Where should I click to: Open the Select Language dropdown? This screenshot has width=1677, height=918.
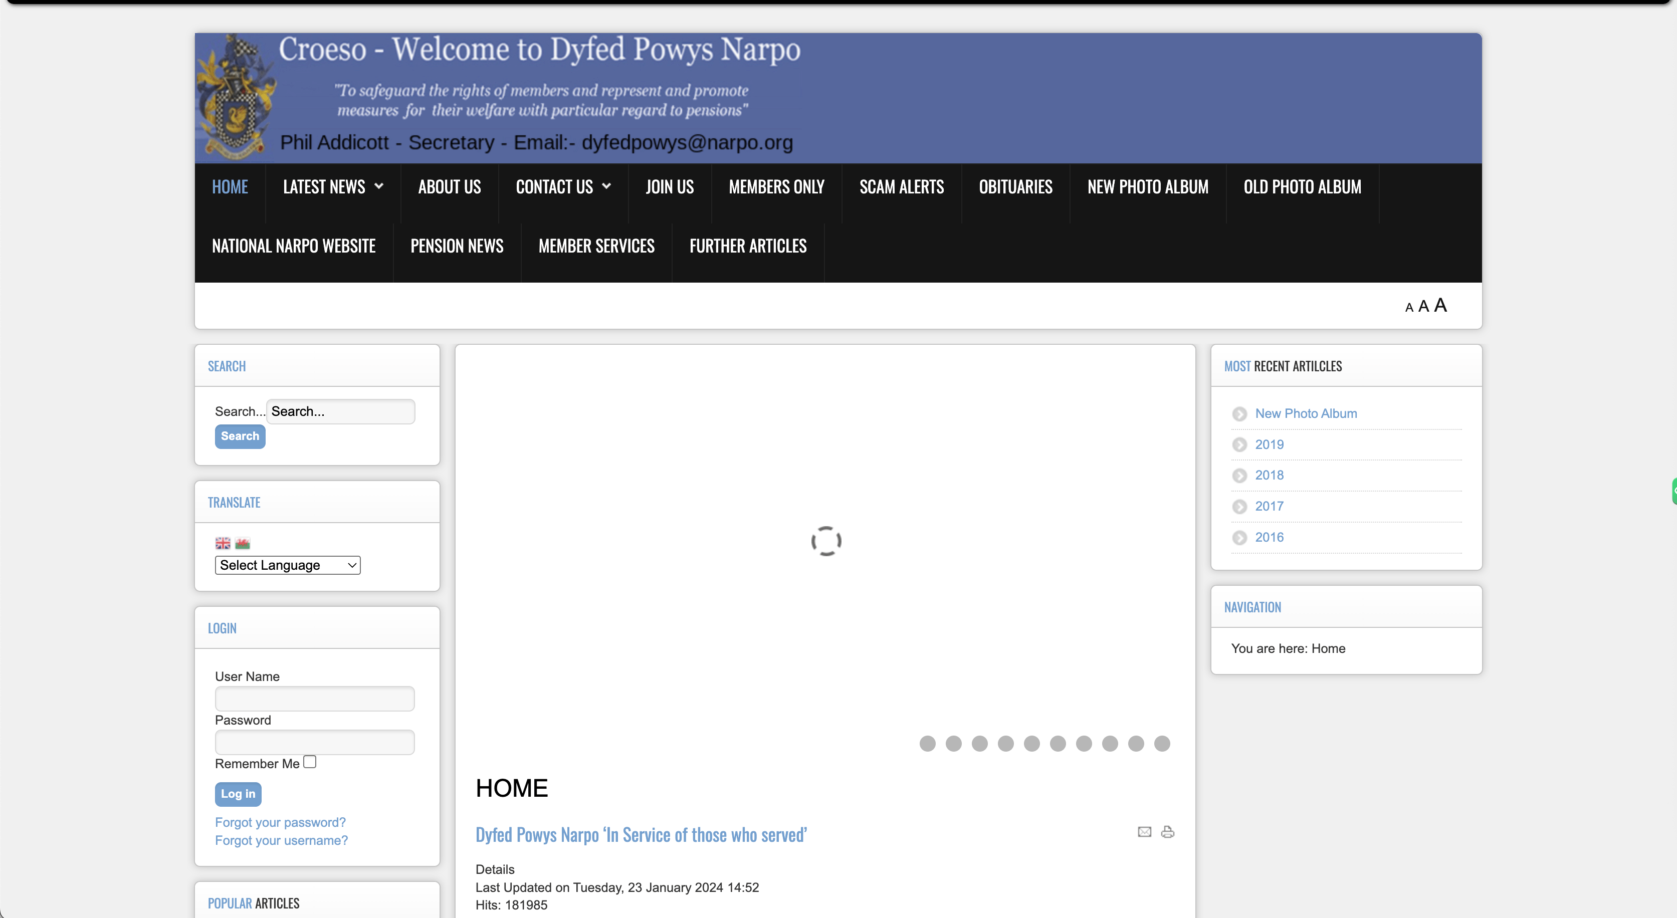pos(288,565)
